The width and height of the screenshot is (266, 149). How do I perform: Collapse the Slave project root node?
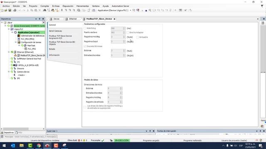tap(2, 23)
